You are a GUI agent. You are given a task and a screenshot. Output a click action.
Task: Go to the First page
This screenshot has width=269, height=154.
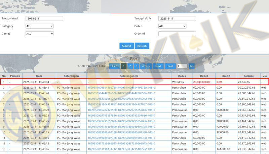[115, 66]
